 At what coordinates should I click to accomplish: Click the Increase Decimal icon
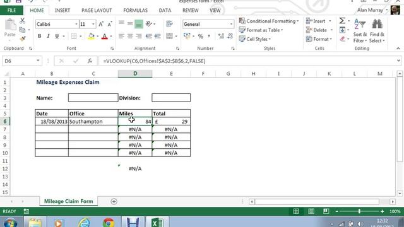(x=221, y=36)
